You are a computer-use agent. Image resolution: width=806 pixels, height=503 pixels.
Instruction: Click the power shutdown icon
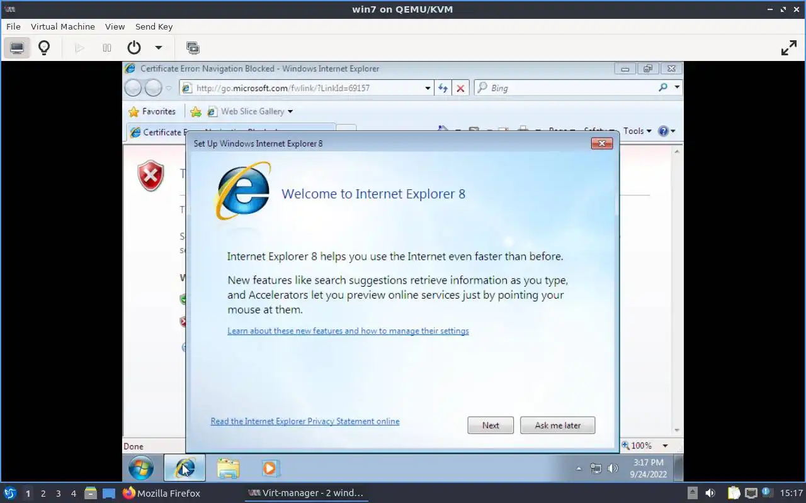(x=133, y=48)
